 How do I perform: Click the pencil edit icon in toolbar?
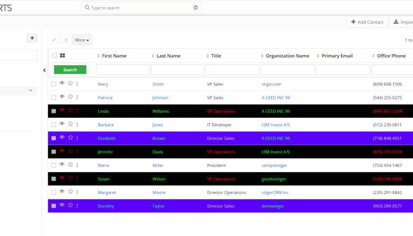(x=54, y=40)
